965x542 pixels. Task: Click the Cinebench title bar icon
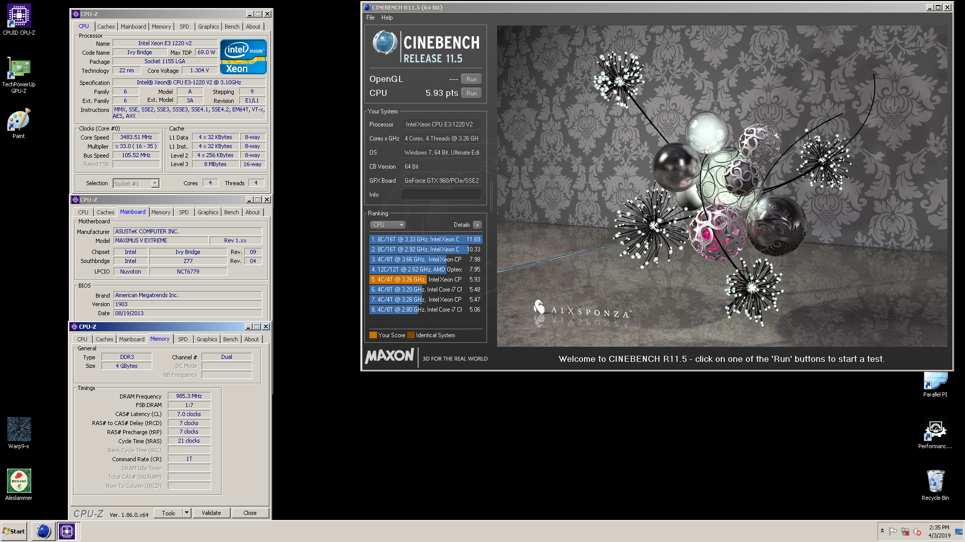(367, 7)
